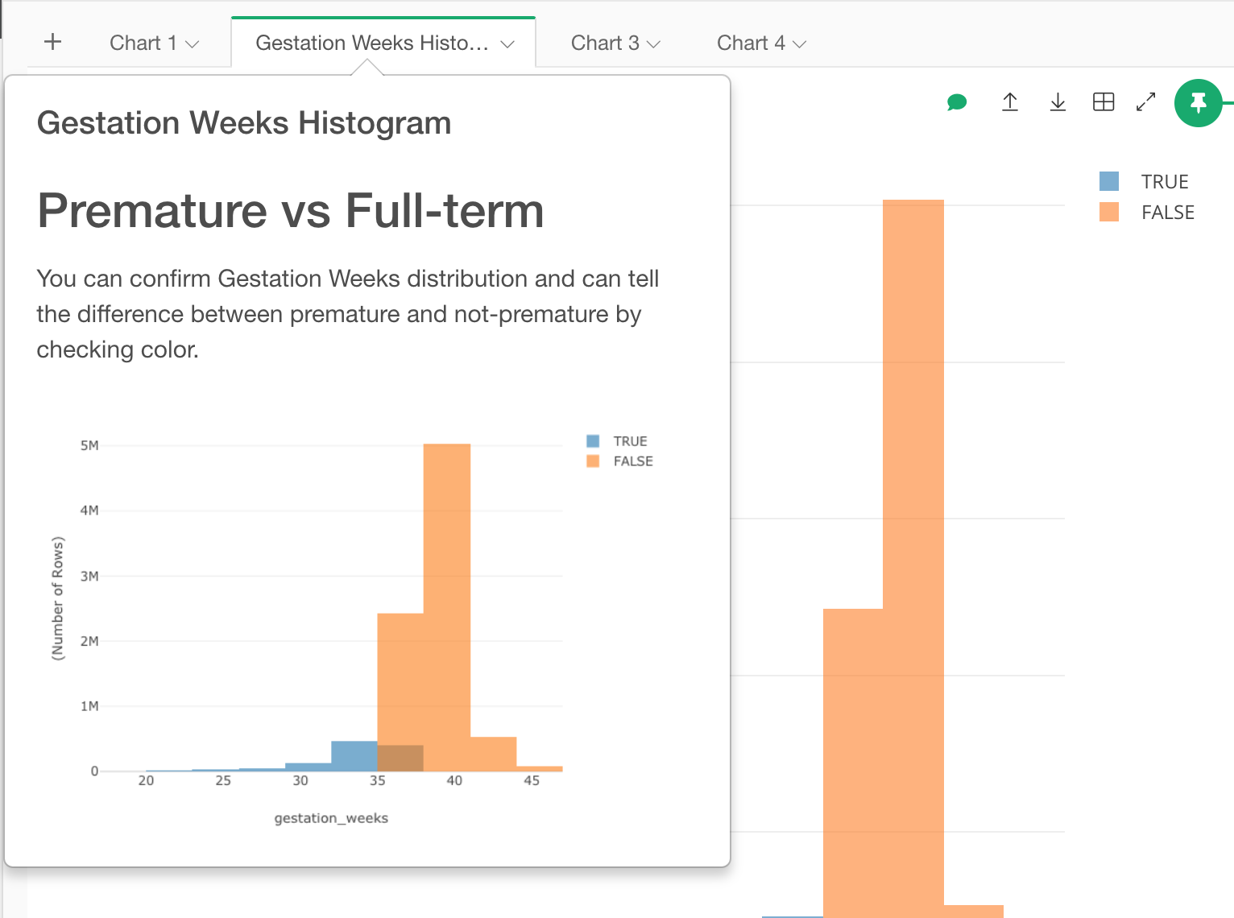Expand the Chart 4 tab dropdown arrow

(800, 44)
